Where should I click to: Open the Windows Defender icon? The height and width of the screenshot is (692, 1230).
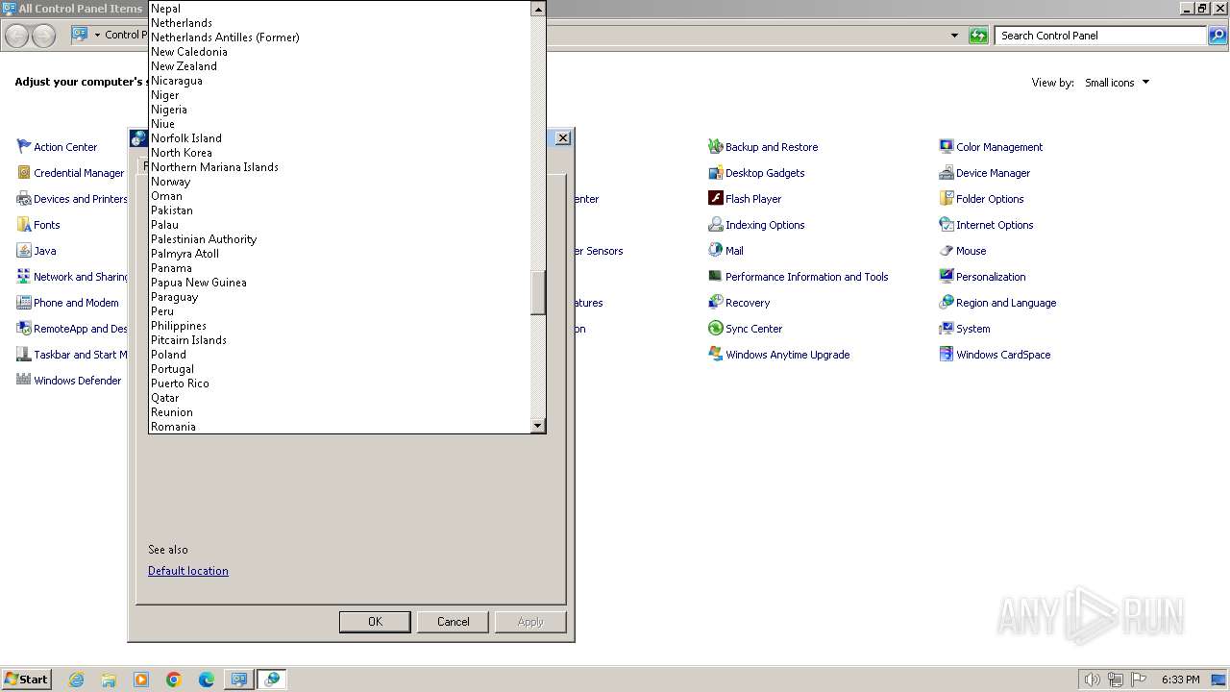(24, 381)
